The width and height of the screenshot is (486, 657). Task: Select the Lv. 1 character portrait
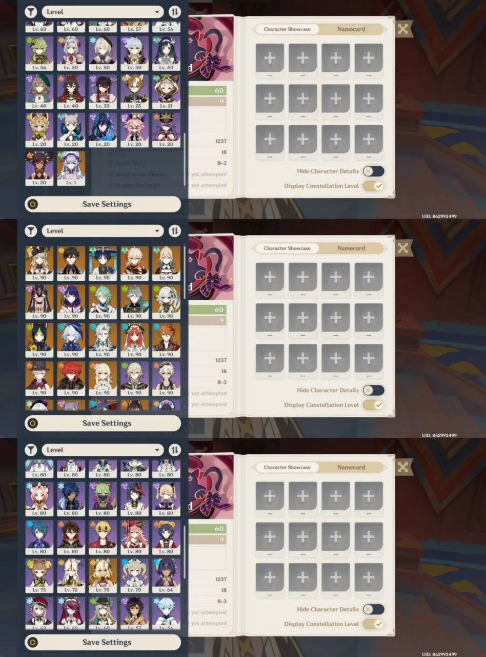tap(71, 168)
